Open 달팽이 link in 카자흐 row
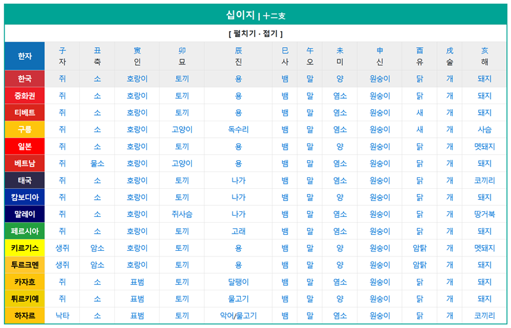 point(238,282)
